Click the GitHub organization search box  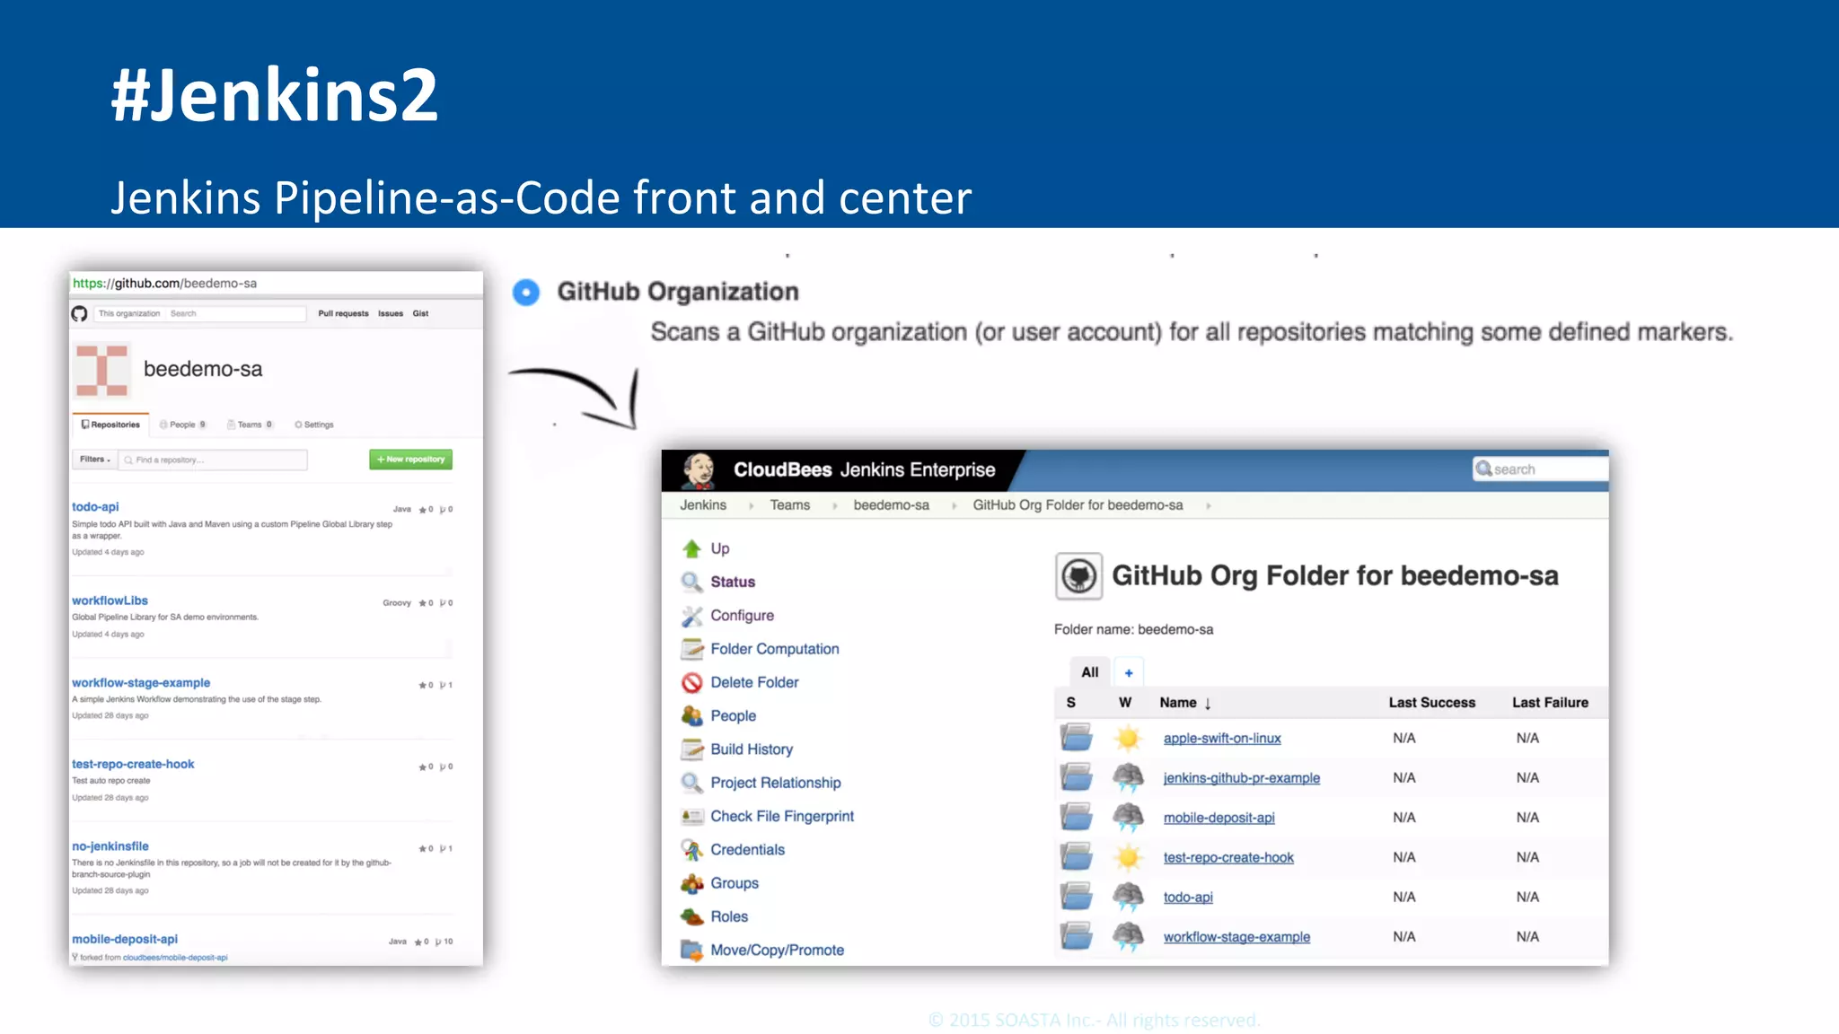click(x=201, y=313)
